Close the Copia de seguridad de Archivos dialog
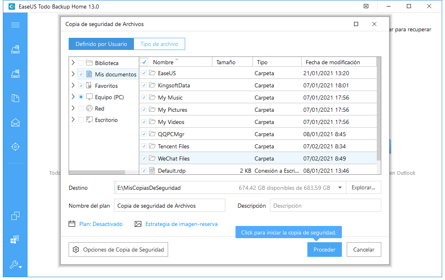The height and width of the screenshot is (280, 445). (374, 24)
